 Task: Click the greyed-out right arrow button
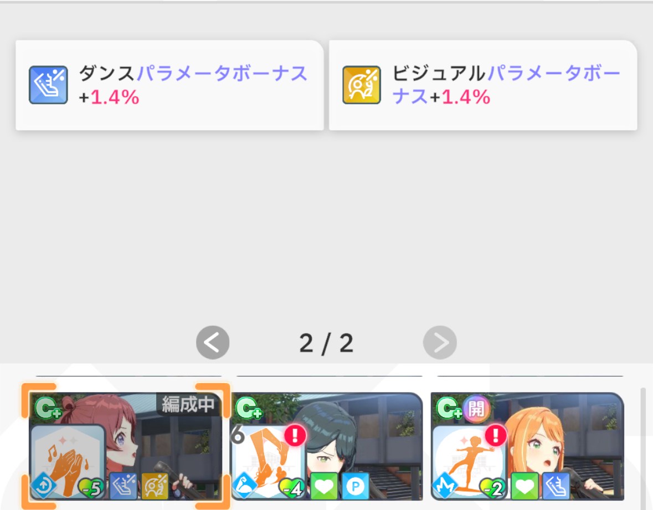coord(440,343)
